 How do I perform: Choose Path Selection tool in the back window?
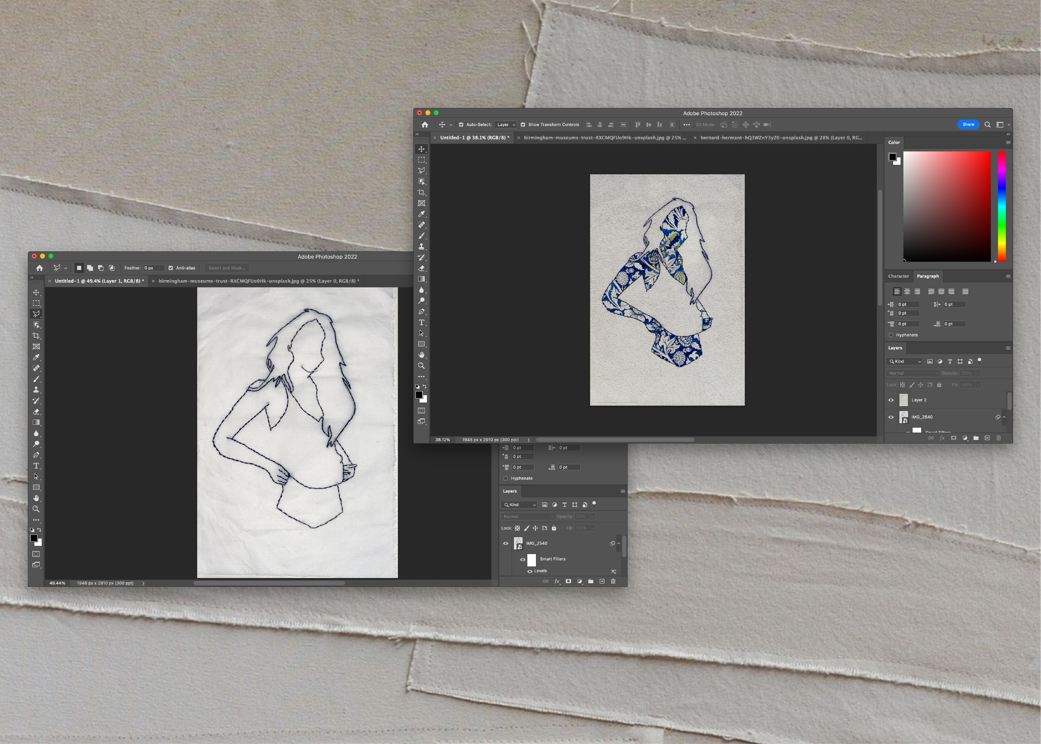(36, 477)
